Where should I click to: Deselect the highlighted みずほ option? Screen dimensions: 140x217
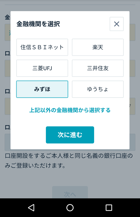[x=42, y=89]
